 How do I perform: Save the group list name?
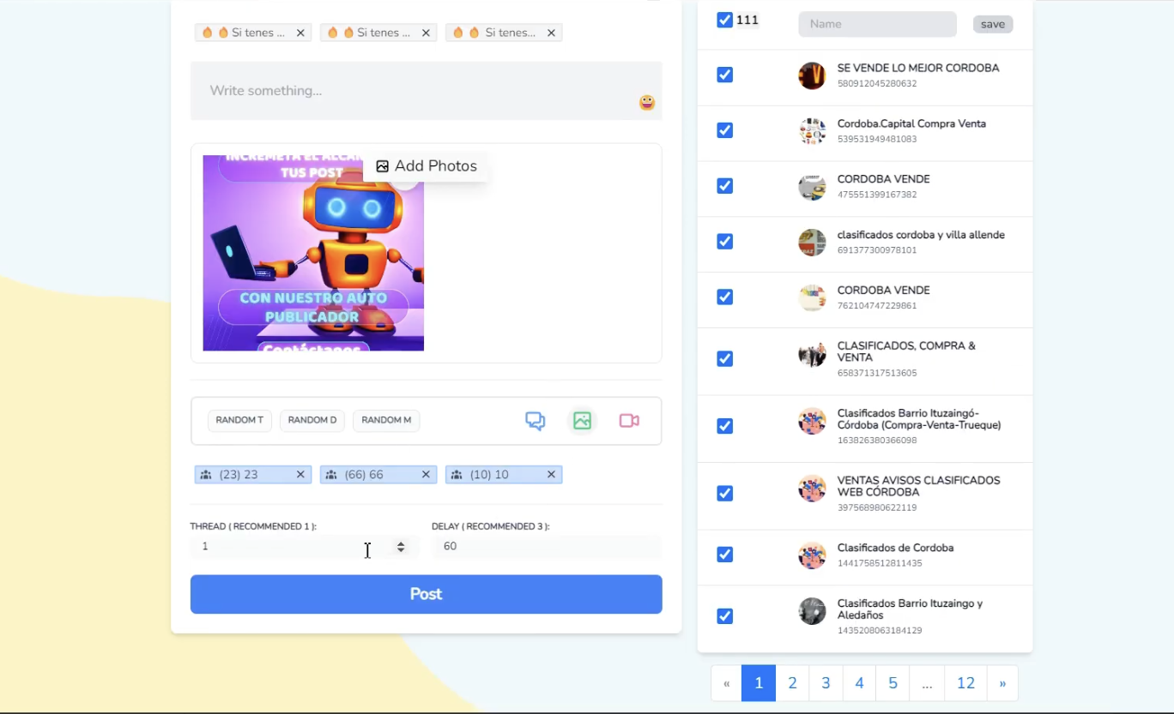[x=993, y=24]
